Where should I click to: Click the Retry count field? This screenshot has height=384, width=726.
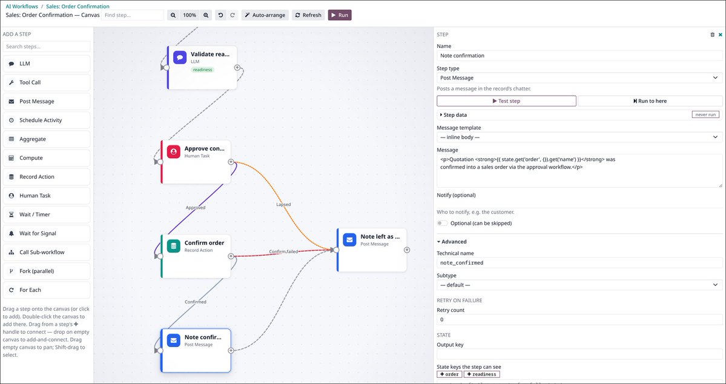coord(579,320)
